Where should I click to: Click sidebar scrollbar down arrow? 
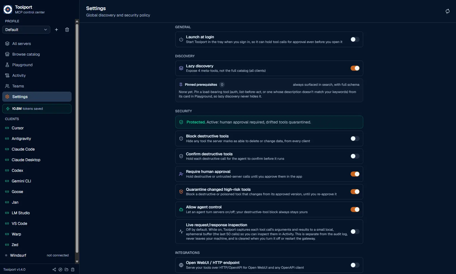click(x=77, y=262)
